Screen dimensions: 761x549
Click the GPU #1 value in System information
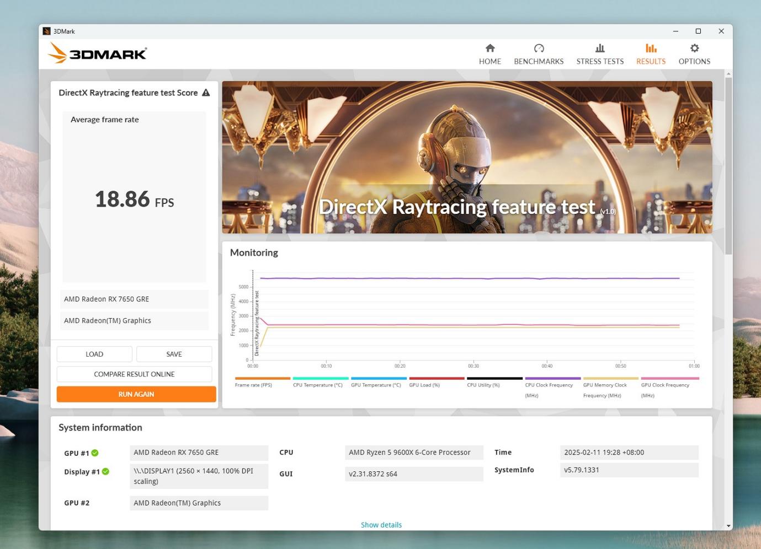coord(199,453)
